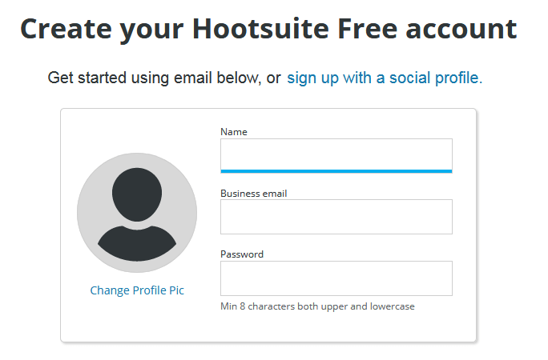Click the Change Profile Pic link
This screenshot has width=548, height=360.
click(137, 290)
